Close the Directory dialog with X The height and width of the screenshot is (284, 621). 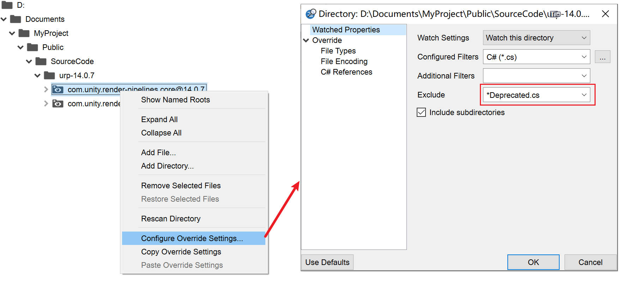(605, 14)
